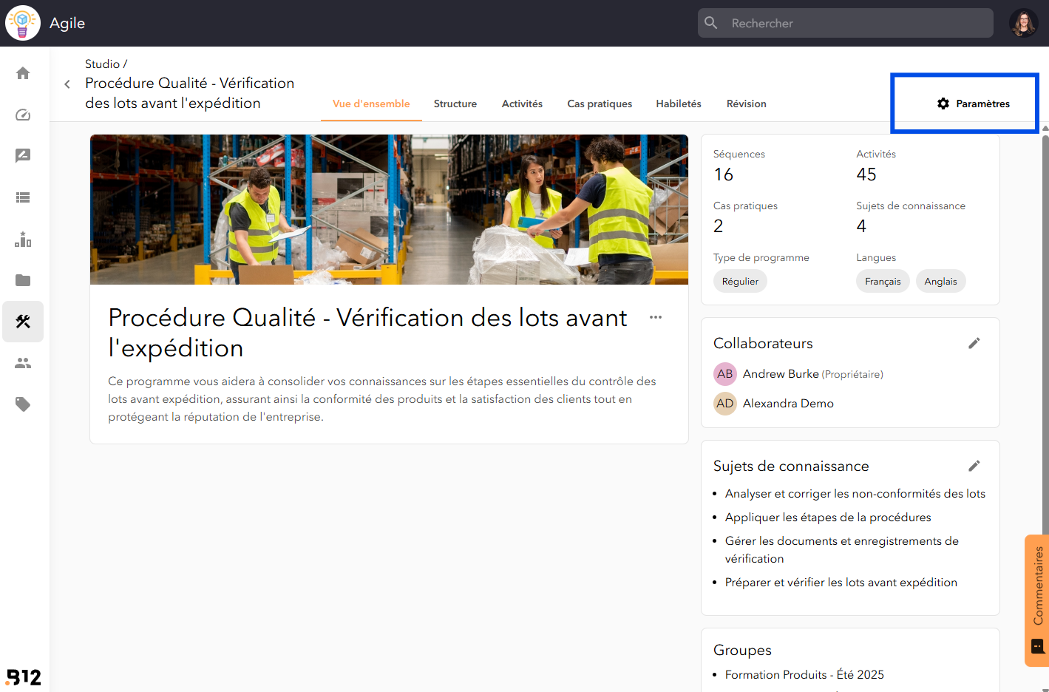
Task: Open the list icon in sidebar
Action: coord(23,197)
